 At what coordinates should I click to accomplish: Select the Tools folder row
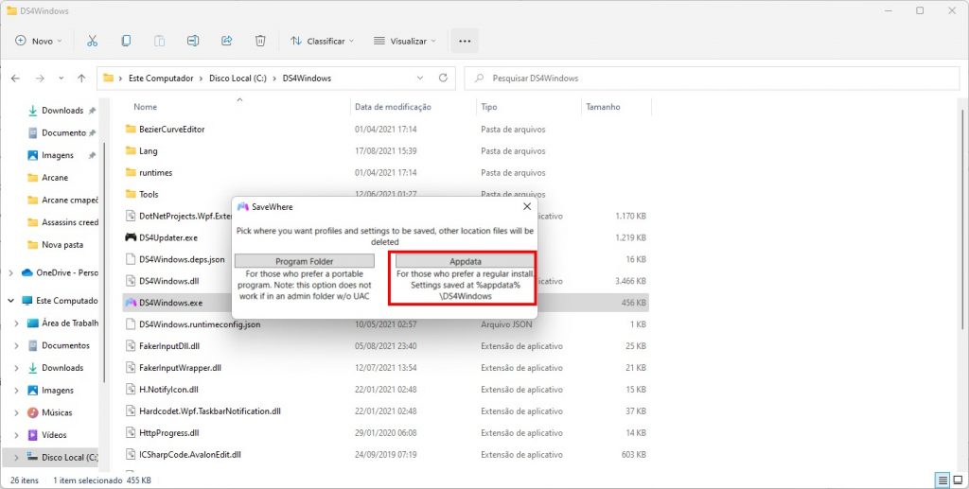[x=386, y=194]
